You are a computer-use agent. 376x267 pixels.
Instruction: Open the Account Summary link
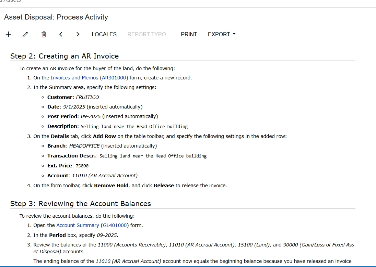tap(78, 225)
